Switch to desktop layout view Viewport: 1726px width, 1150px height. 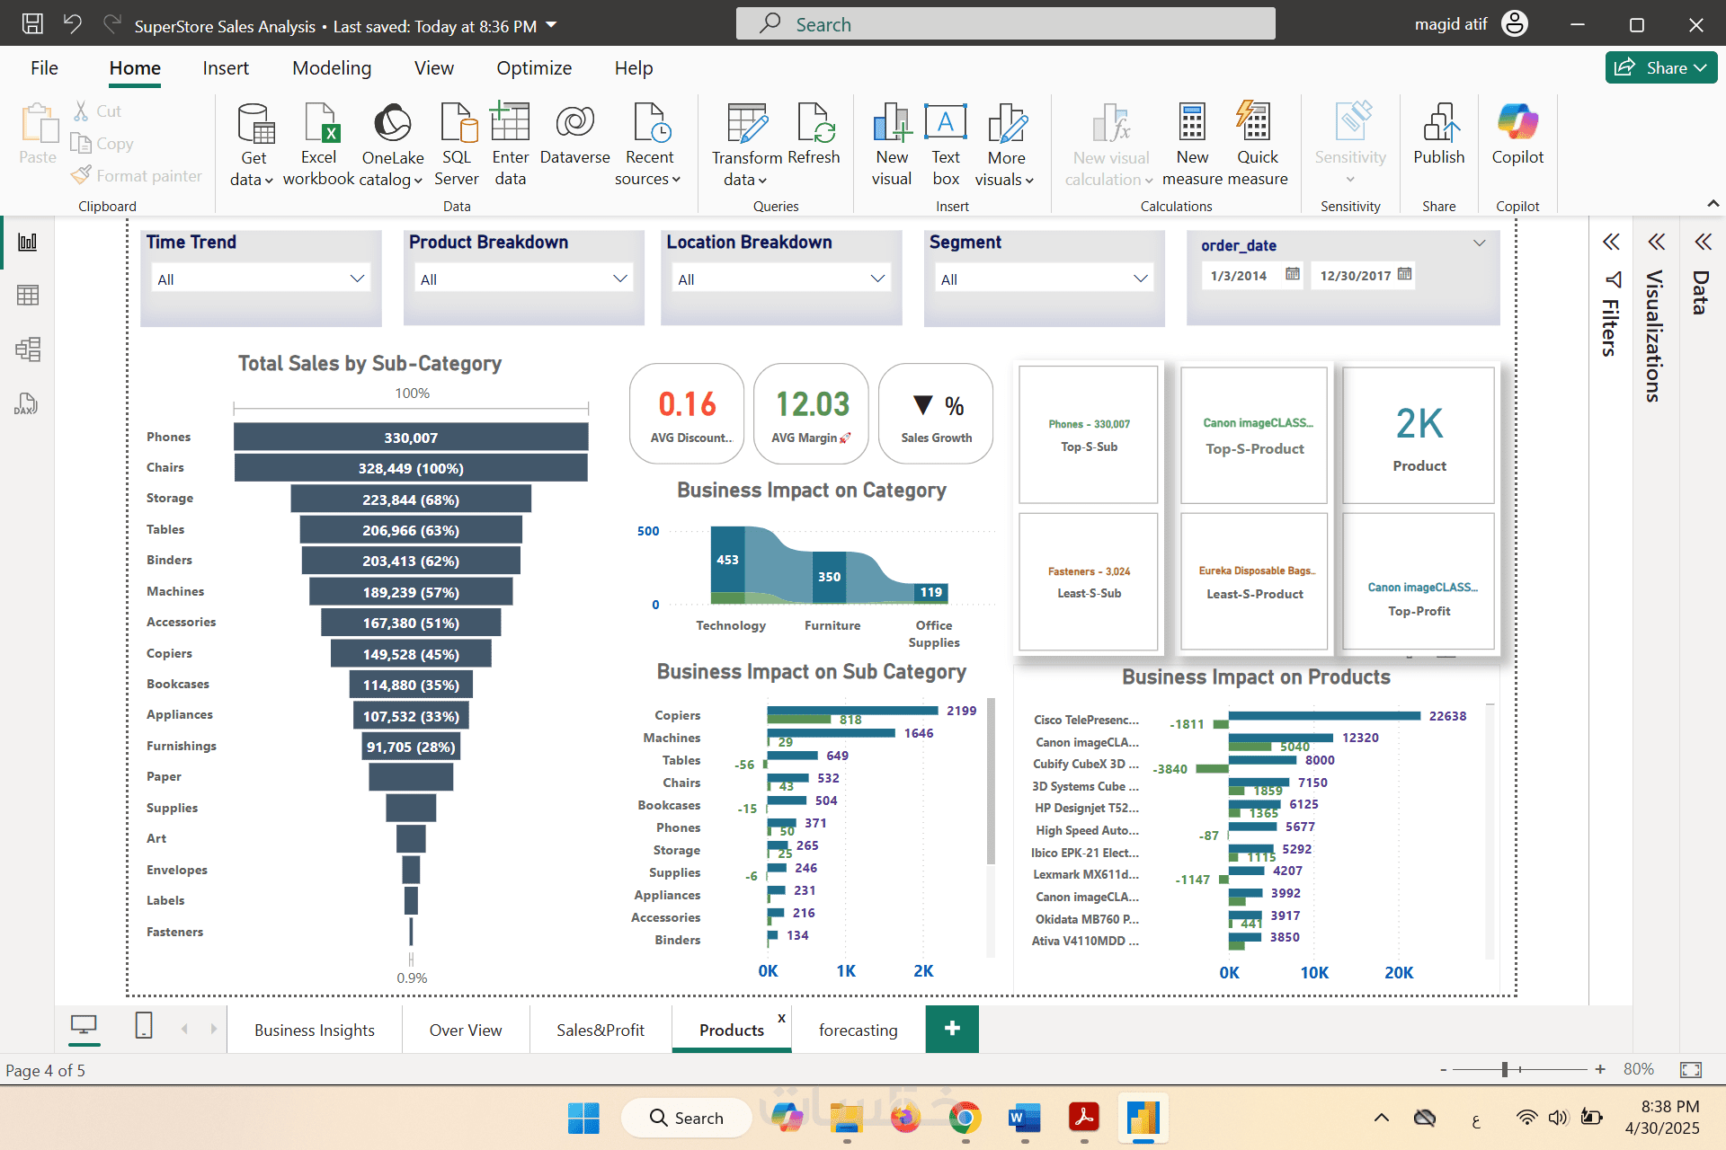(84, 1025)
